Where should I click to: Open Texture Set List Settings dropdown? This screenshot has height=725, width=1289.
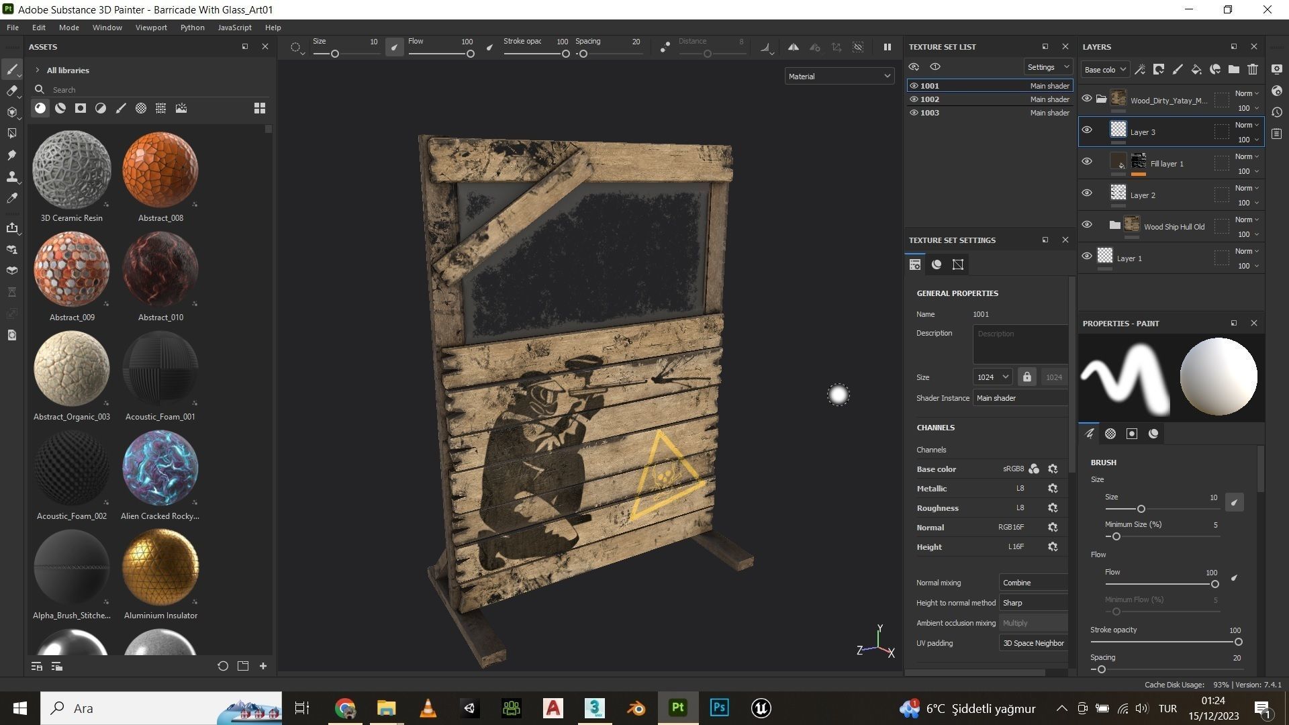pyautogui.click(x=1048, y=67)
